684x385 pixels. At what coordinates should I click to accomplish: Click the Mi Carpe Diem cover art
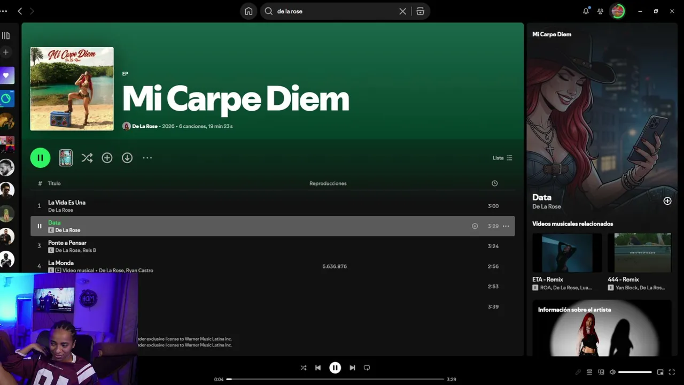click(x=72, y=89)
